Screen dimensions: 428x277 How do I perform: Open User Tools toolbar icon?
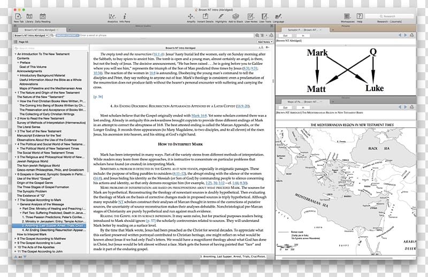(265, 17)
